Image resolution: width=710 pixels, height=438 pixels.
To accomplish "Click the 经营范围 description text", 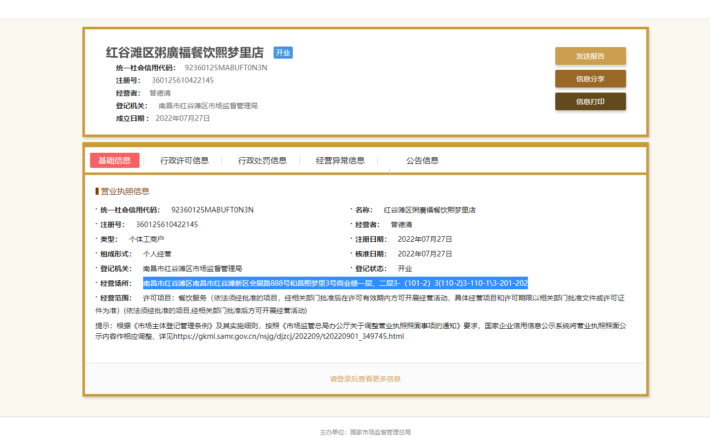I will click(360, 304).
